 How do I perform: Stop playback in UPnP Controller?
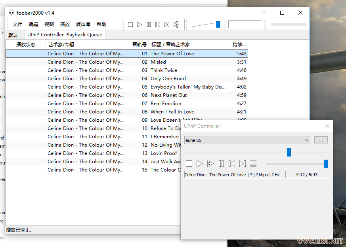click(x=189, y=164)
